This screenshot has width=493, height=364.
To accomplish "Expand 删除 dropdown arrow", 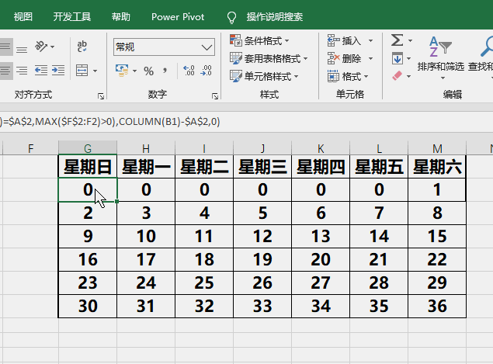I will tap(370, 58).
